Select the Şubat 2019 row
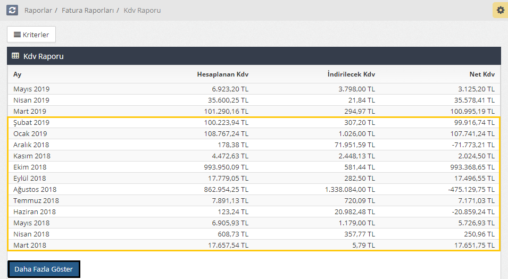Screen dimensions: 508x279 pyautogui.click(x=31, y=122)
